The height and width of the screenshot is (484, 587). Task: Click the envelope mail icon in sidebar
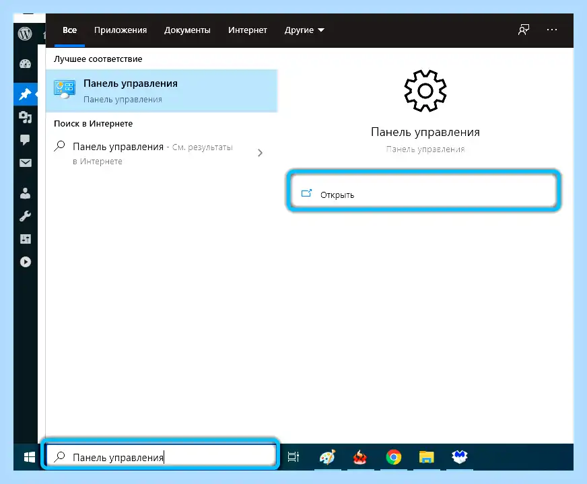pyautogui.click(x=25, y=163)
